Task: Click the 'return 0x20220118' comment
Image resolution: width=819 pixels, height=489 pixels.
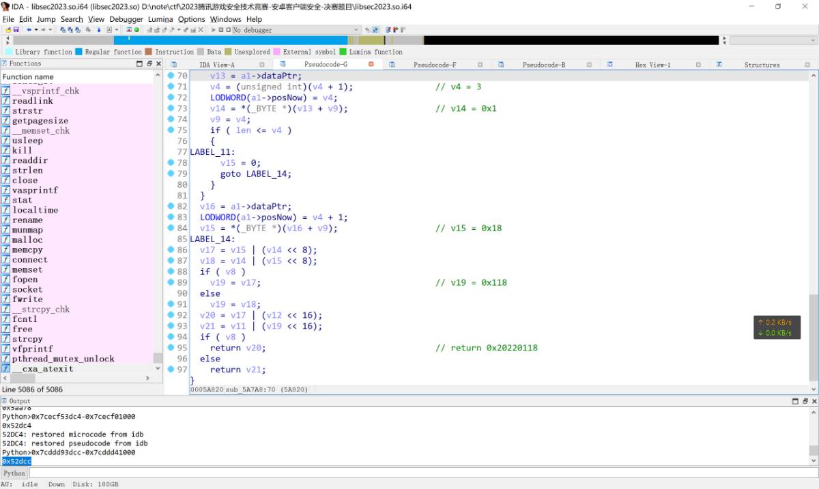Action: 487,348
